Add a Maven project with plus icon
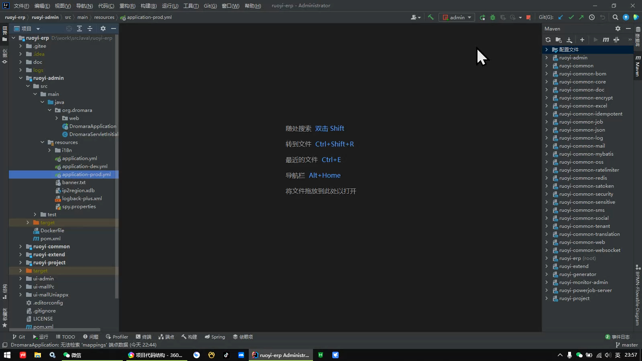 click(582, 40)
